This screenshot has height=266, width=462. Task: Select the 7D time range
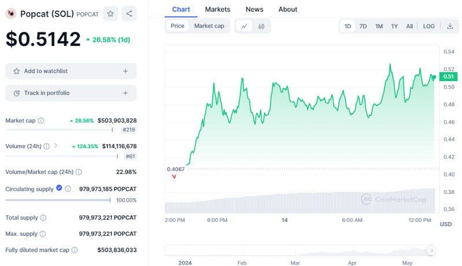(363, 26)
